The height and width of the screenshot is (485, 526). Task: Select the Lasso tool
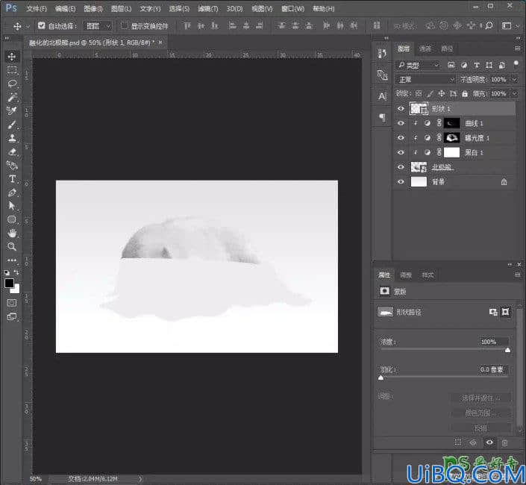point(12,83)
